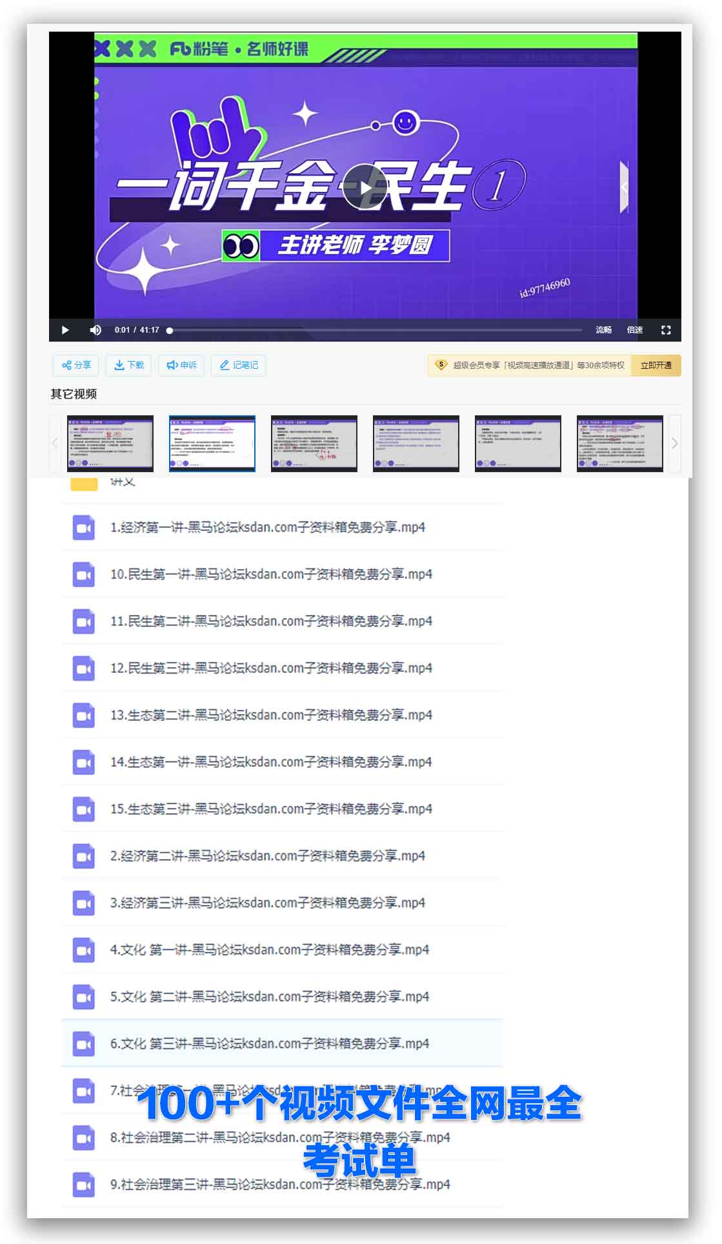Open the yellow 讲义 folder icon
722x1244 pixels.
(84, 484)
